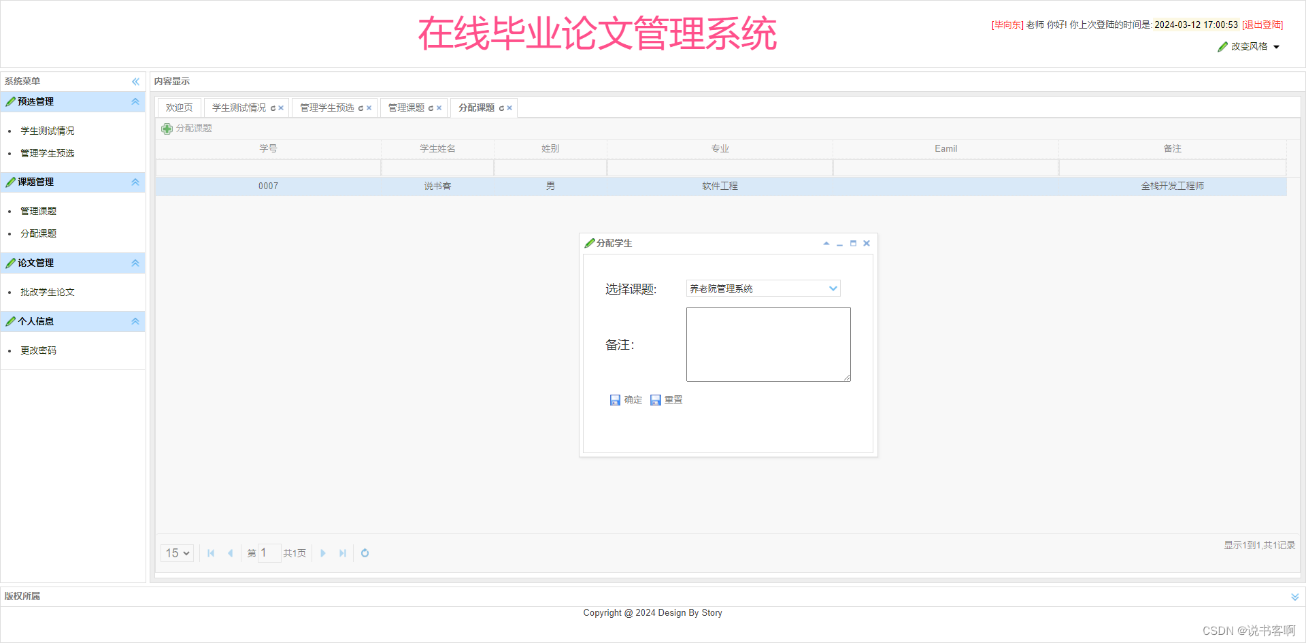Select the 分配课题 tab

[476, 108]
